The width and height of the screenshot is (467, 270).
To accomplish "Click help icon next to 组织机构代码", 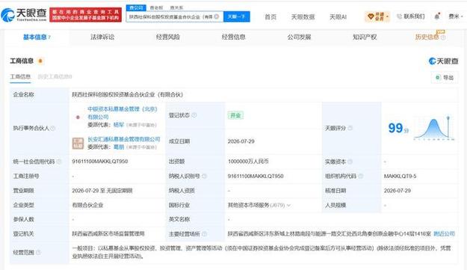I will [360, 176].
